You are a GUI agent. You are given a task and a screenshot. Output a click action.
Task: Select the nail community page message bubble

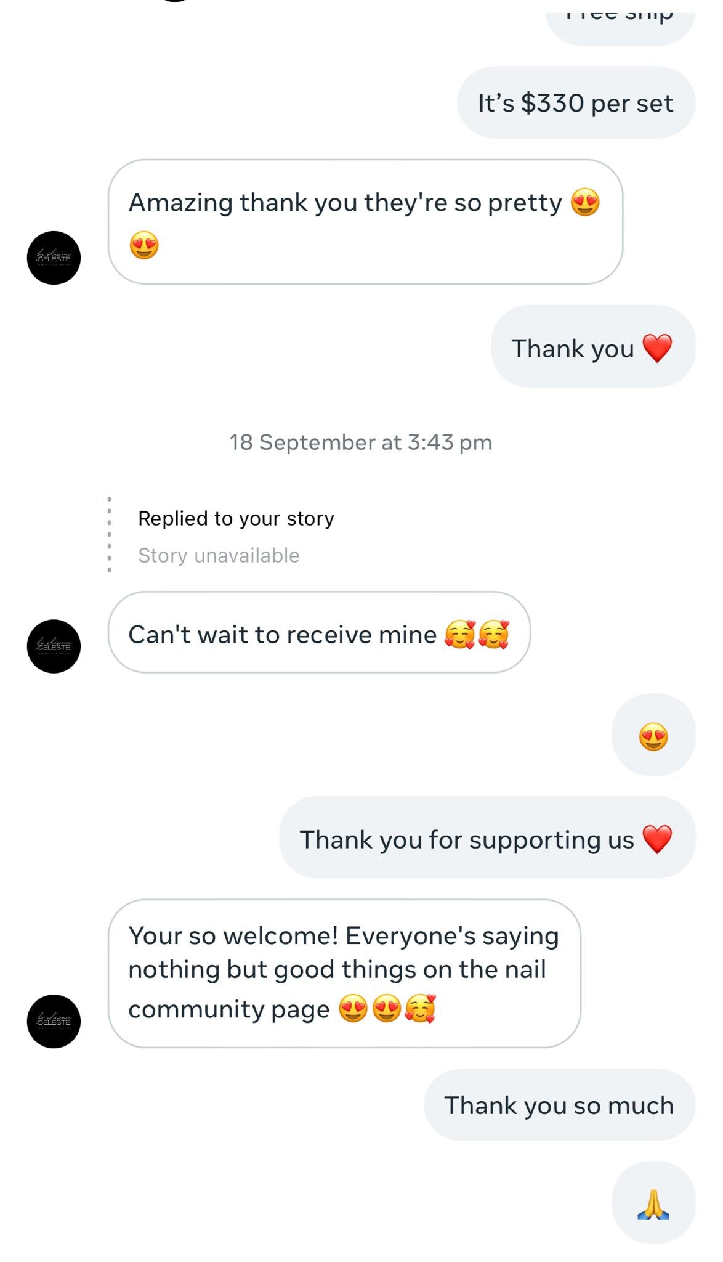point(344,971)
